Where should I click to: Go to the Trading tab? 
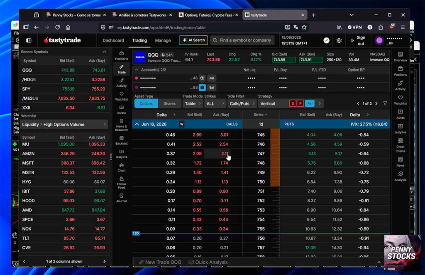coord(139,40)
